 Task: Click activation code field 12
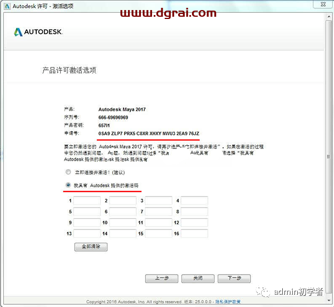click(194, 222)
